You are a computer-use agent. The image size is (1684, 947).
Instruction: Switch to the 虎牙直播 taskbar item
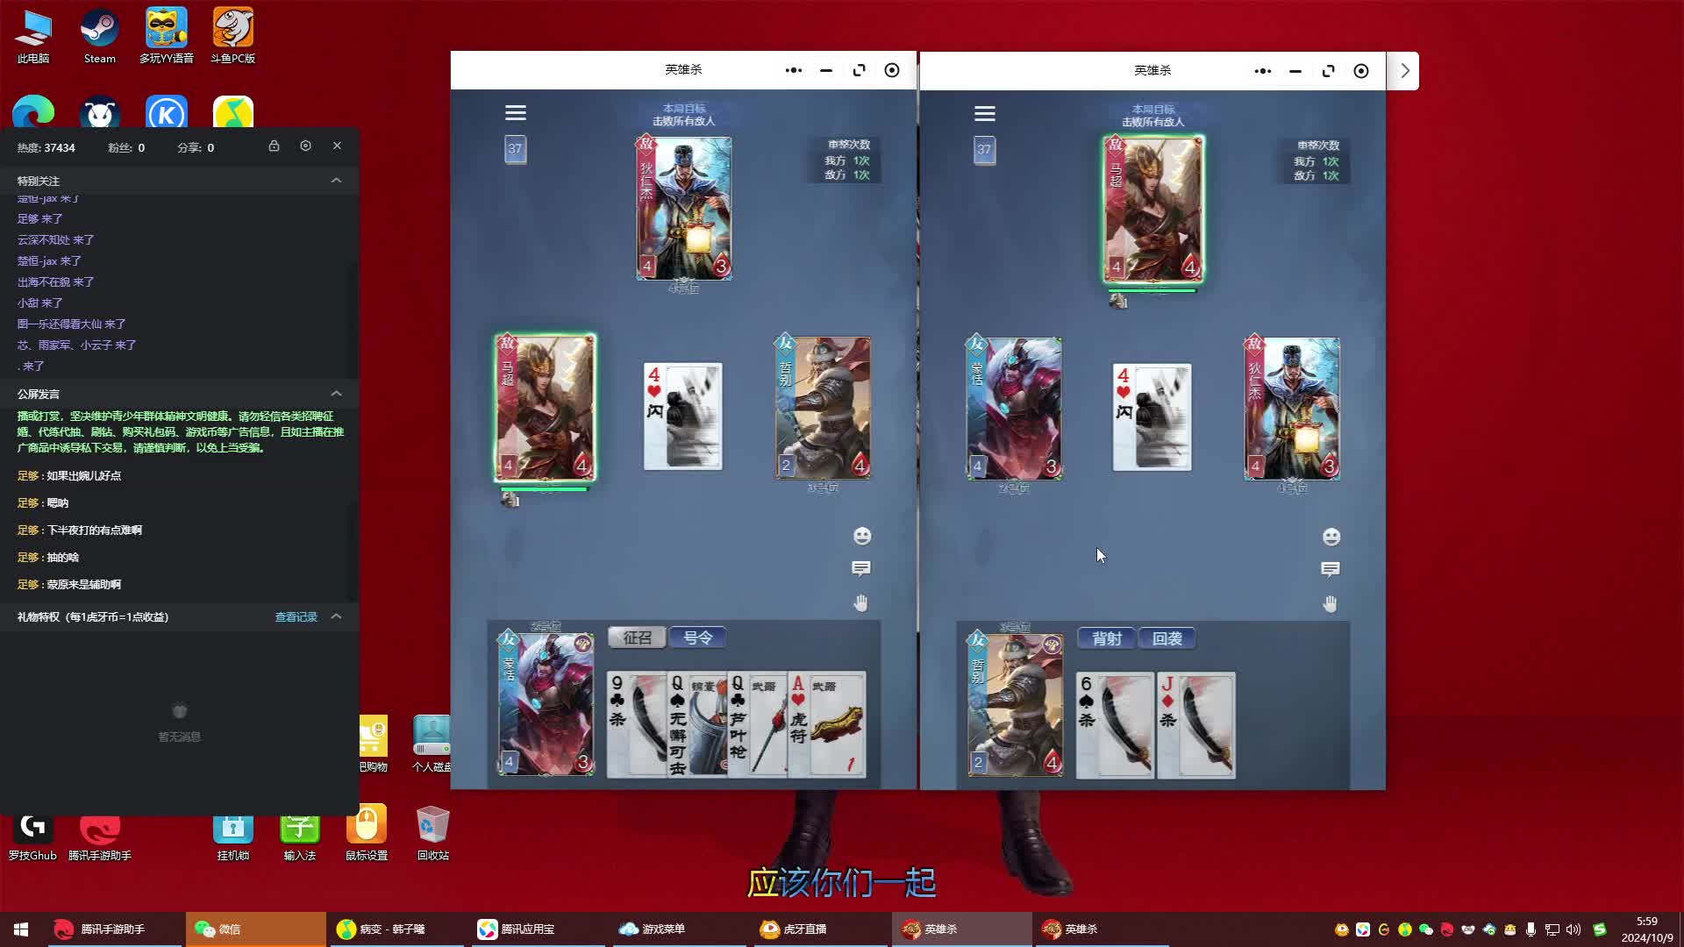(794, 929)
